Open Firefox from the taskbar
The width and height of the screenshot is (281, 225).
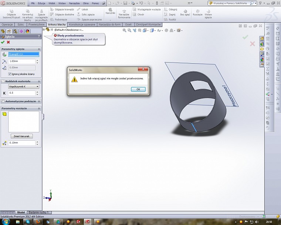pyautogui.click(x=38, y=222)
